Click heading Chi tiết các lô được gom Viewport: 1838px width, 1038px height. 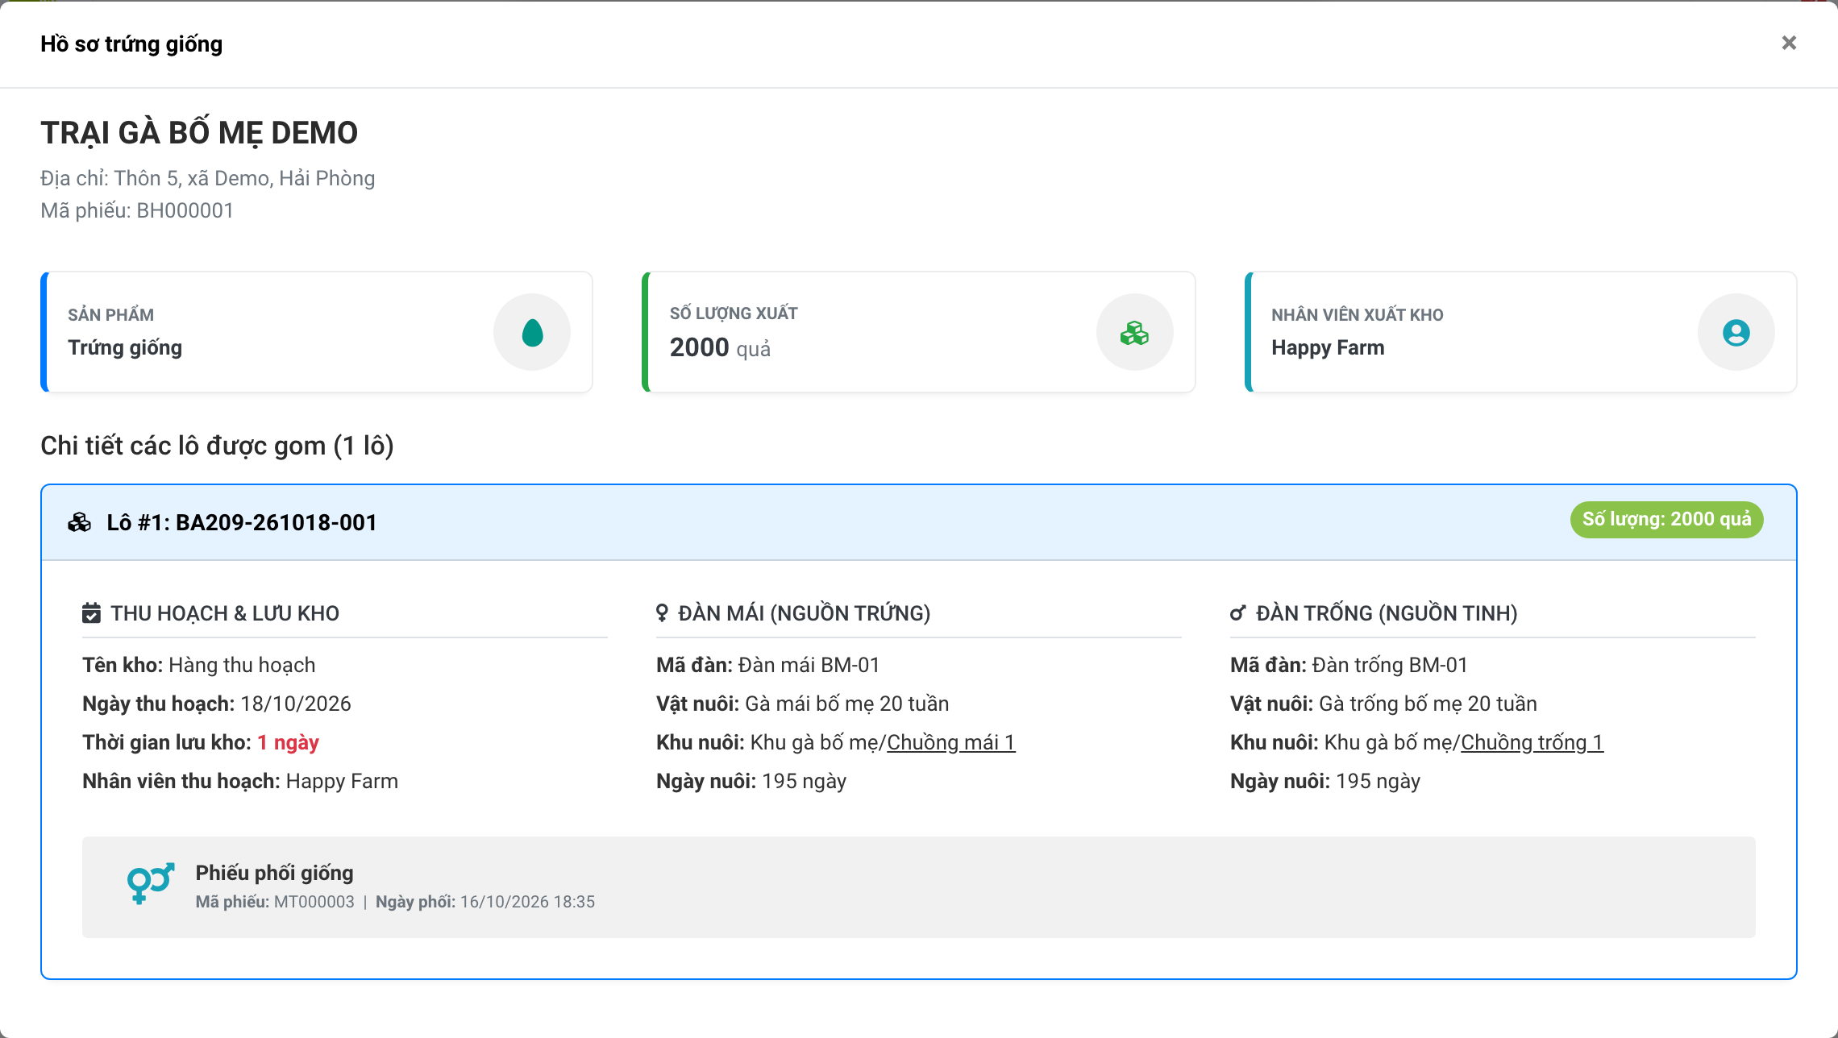(217, 446)
